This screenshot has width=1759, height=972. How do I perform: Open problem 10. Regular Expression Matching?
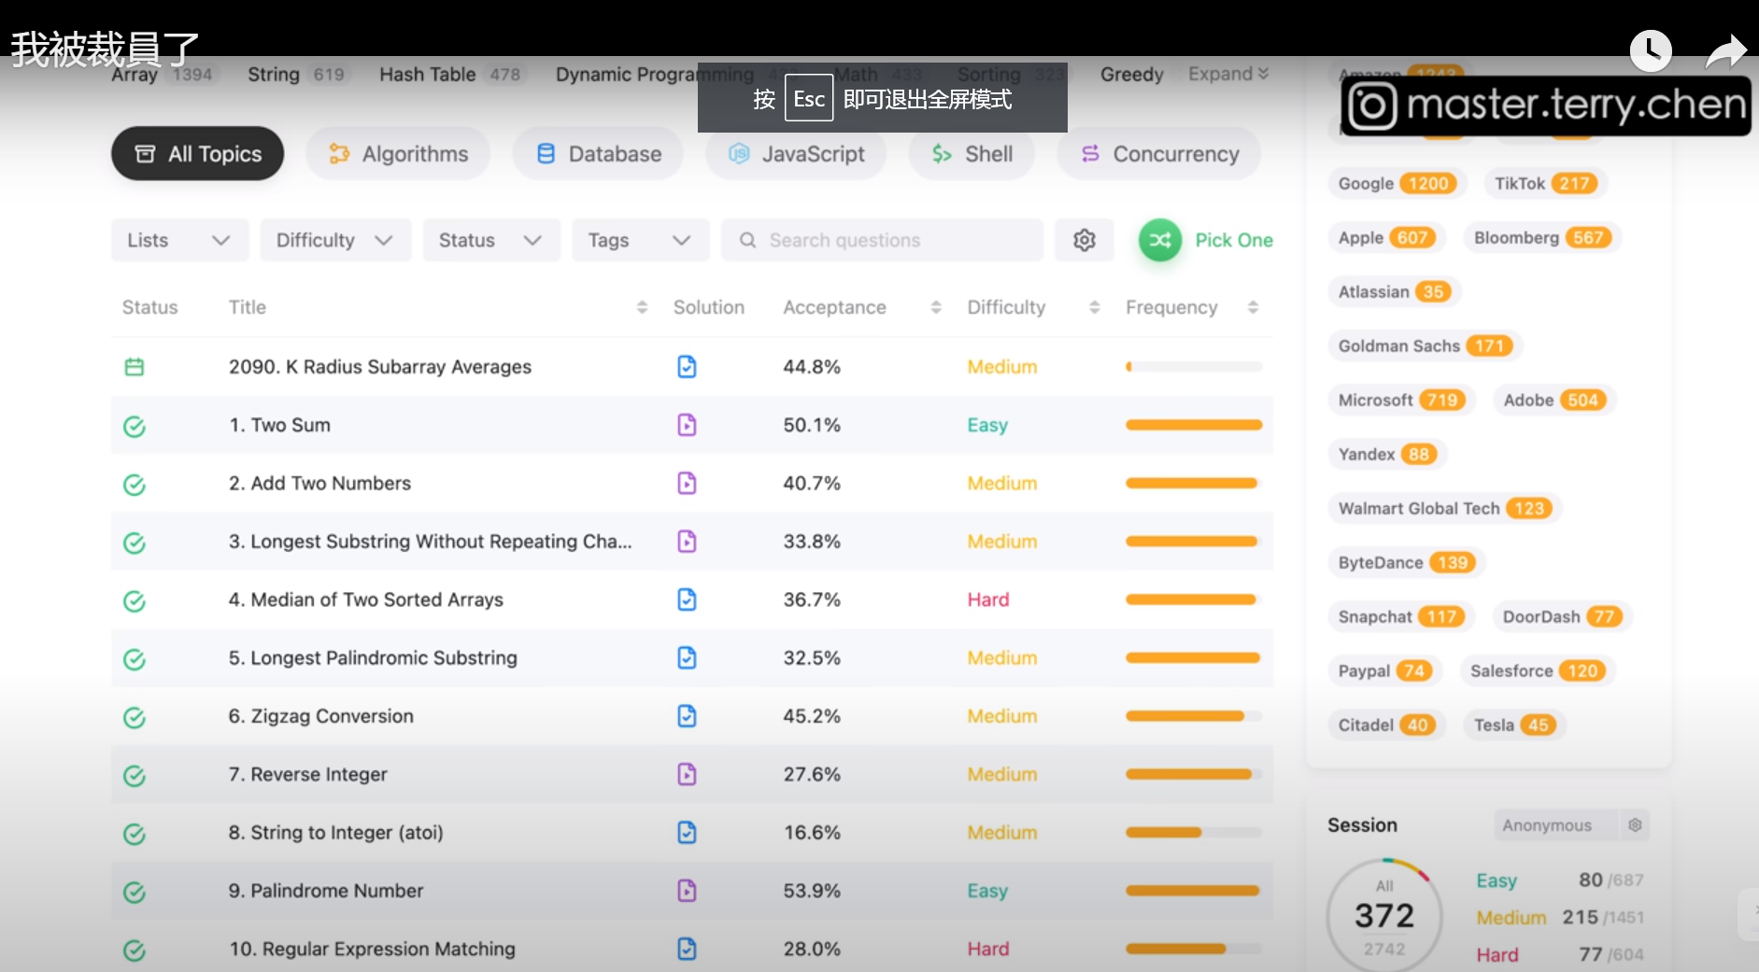(372, 949)
